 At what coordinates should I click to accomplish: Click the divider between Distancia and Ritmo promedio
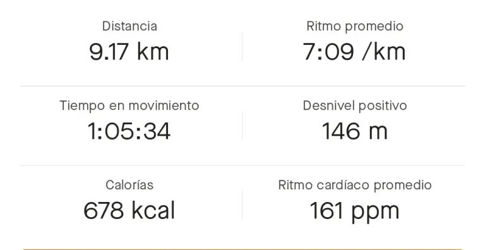[x=242, y=46]
